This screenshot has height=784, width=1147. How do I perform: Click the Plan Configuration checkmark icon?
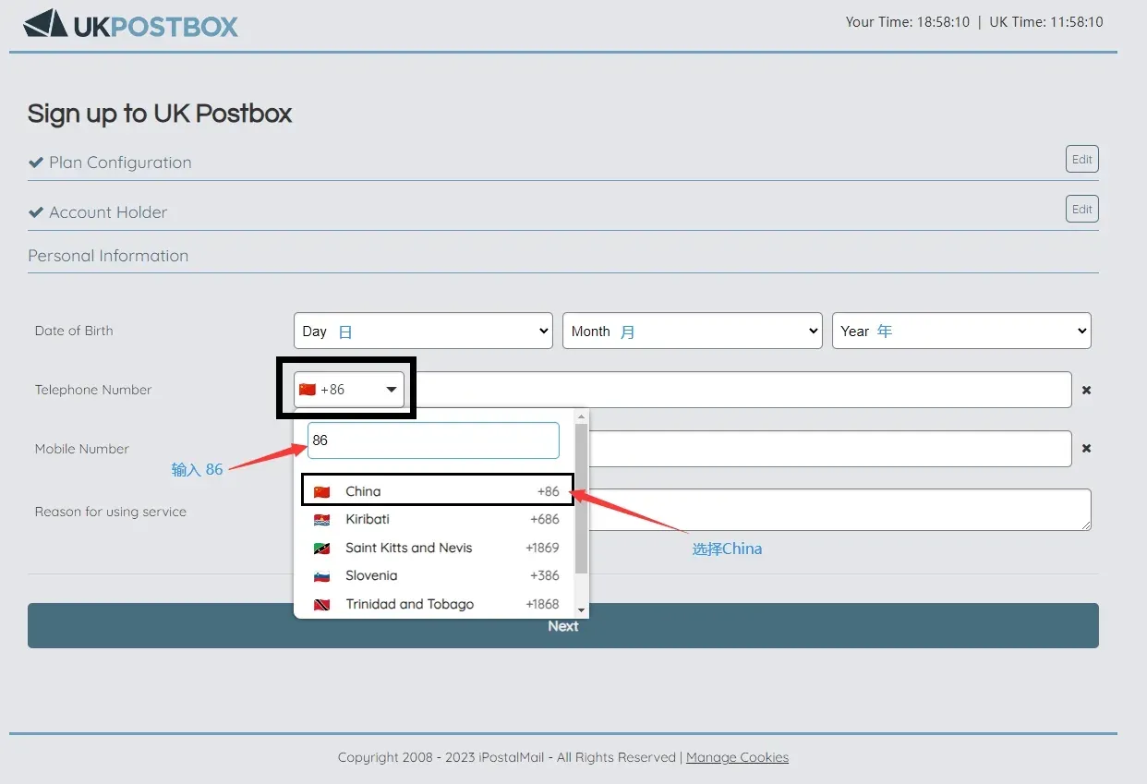coord(36,163)
